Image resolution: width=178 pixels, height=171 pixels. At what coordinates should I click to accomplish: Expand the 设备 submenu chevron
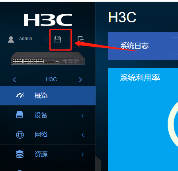coord(82,116)
